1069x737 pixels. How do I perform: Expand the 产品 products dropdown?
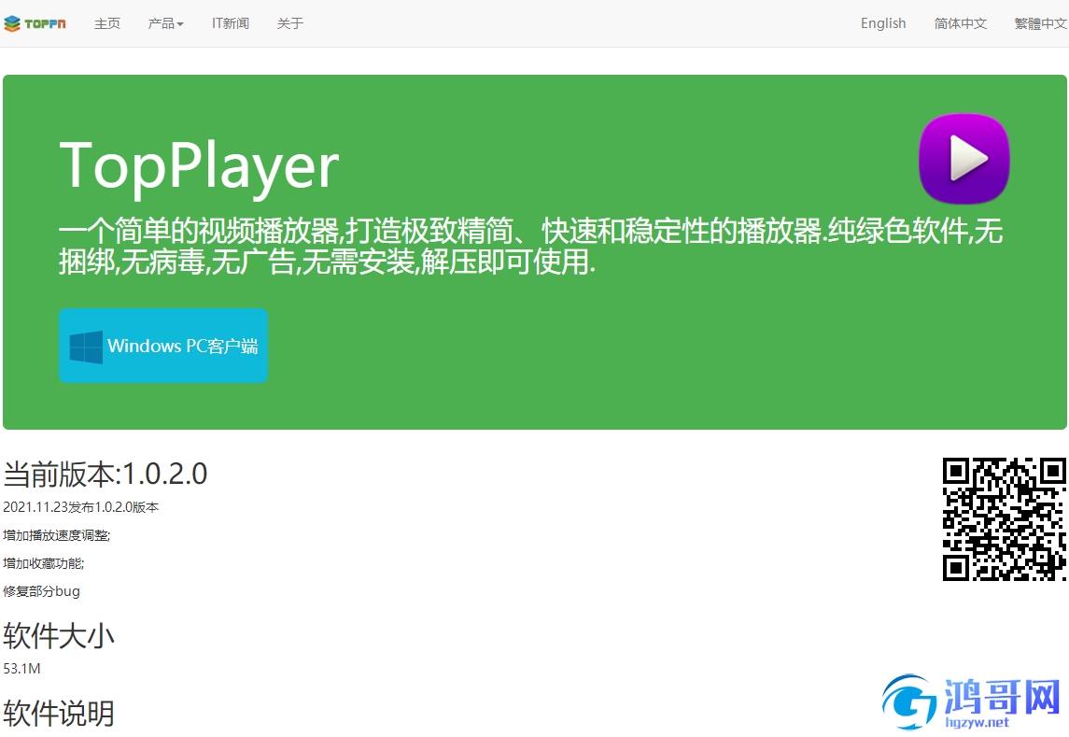(x=165, y=24)
